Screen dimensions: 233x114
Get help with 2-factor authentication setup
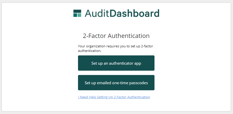pos(114,97)
